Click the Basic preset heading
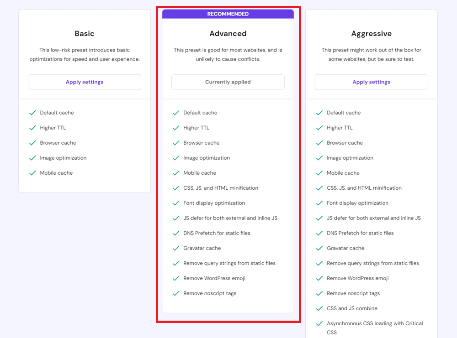 pos(85,34)
